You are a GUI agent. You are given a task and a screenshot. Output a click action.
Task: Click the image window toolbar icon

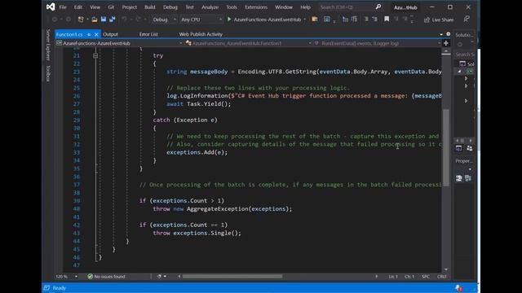point(327,20)
